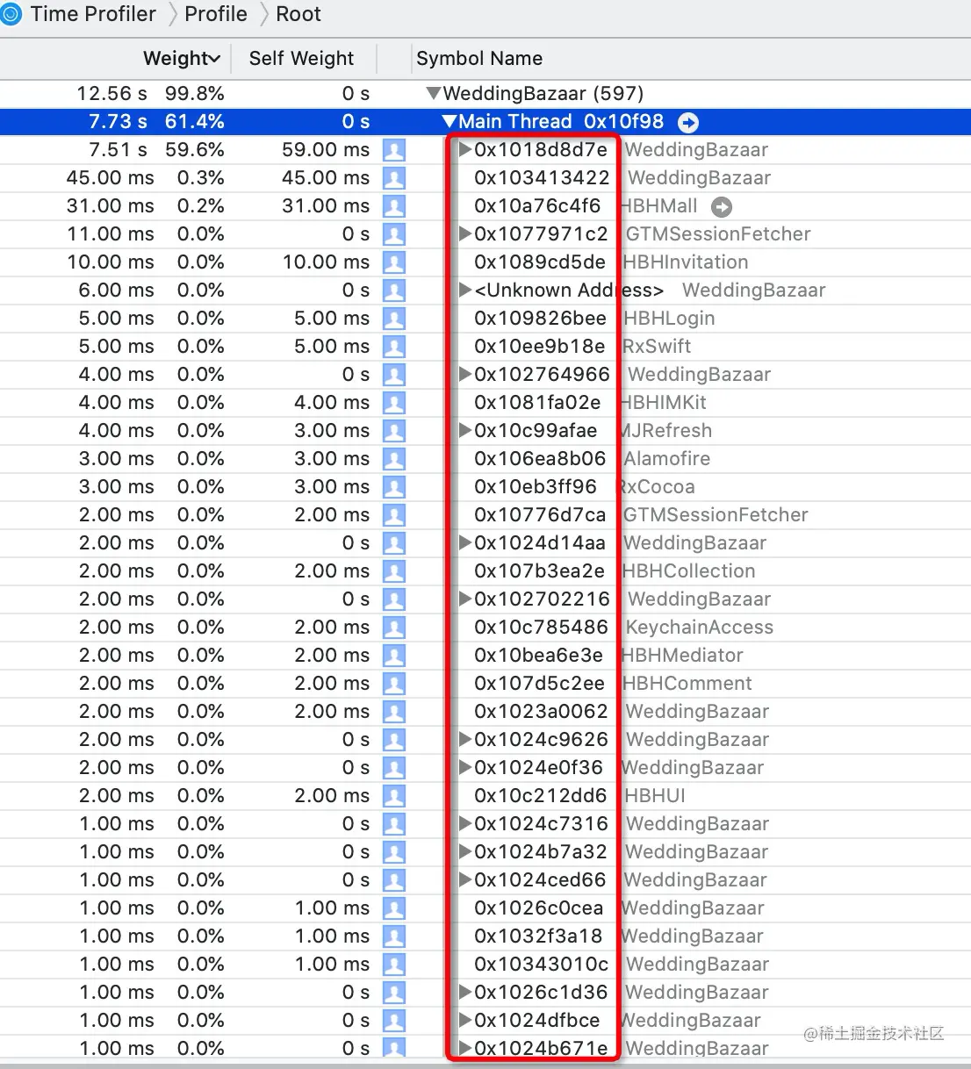Click user icon on 0x10c99afae row
This screenshot has width=971, height=1069.
(x=395, y=431)
